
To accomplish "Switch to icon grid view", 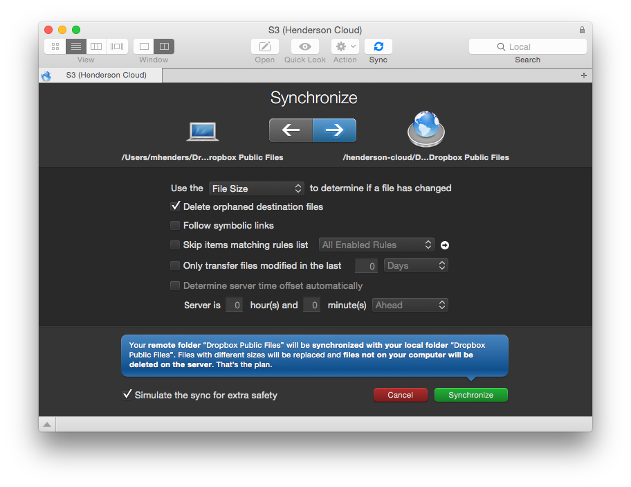I will pos(55,46).
